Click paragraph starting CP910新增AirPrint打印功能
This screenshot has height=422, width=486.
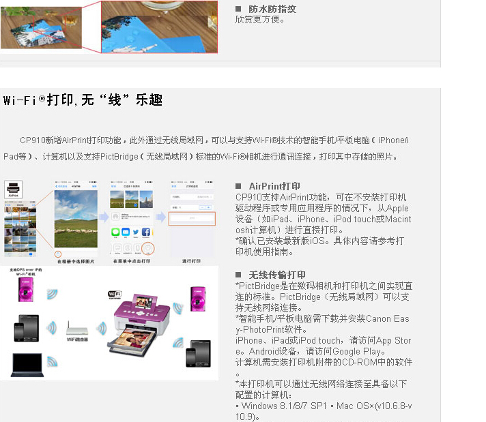[x=206, y=149]
